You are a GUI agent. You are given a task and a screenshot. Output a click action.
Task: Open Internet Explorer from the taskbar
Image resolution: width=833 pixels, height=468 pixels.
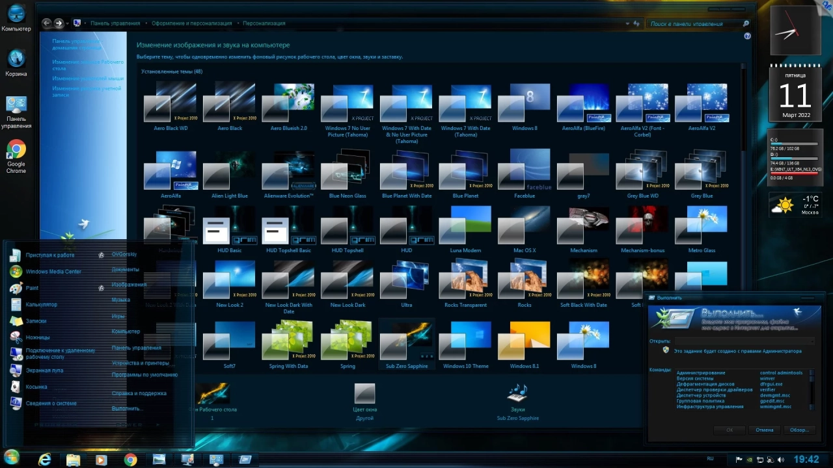pyautogui.click(x=44, y=460)
